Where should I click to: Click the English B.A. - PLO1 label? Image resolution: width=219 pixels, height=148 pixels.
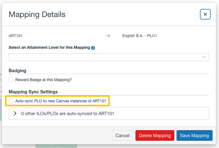click(x=139, y=36)
